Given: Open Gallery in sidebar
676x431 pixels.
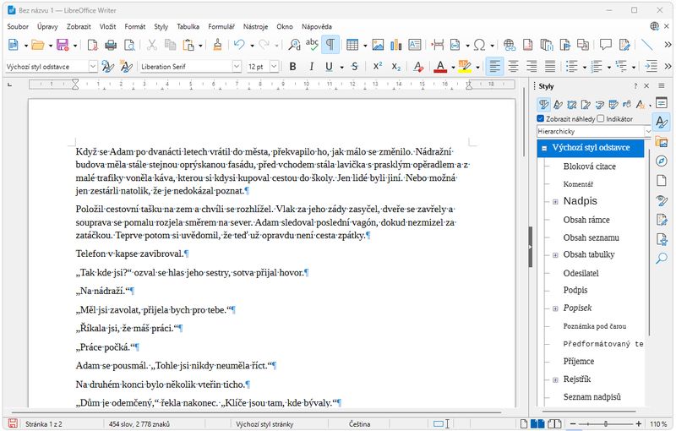Looking at the screenshot, I should pos(662,141).
